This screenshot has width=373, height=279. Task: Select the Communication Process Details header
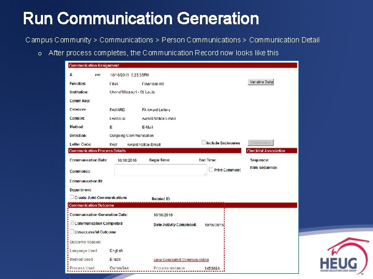pos(154,151)
